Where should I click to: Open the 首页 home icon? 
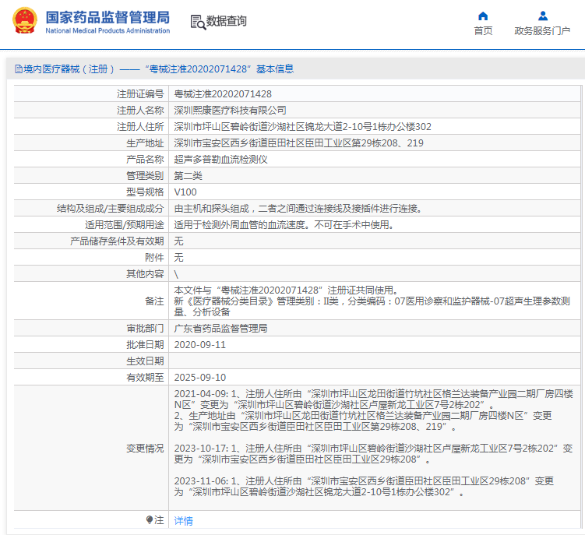[x=483, y=16]
